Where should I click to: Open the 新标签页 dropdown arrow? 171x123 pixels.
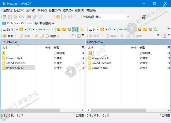(x=53, y=24)
